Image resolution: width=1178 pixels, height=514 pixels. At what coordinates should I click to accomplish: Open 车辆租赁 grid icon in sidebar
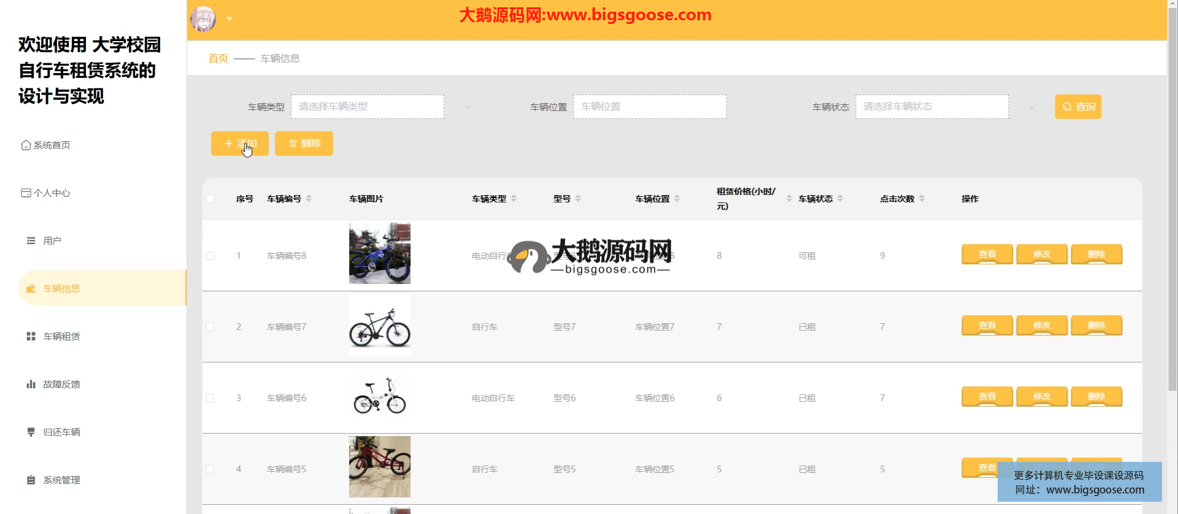pyautogui.click(x=31, y=337)
